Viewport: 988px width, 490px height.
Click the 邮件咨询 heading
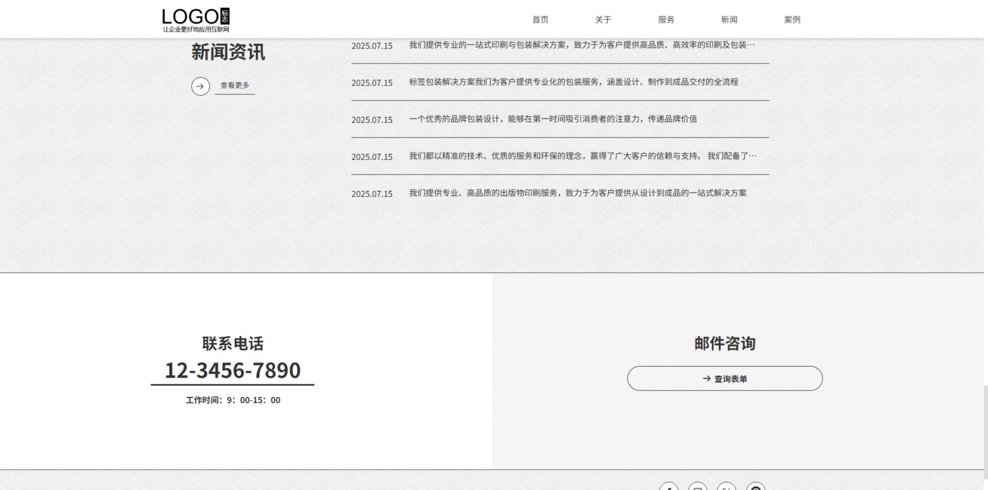click(x=725, y=343)
